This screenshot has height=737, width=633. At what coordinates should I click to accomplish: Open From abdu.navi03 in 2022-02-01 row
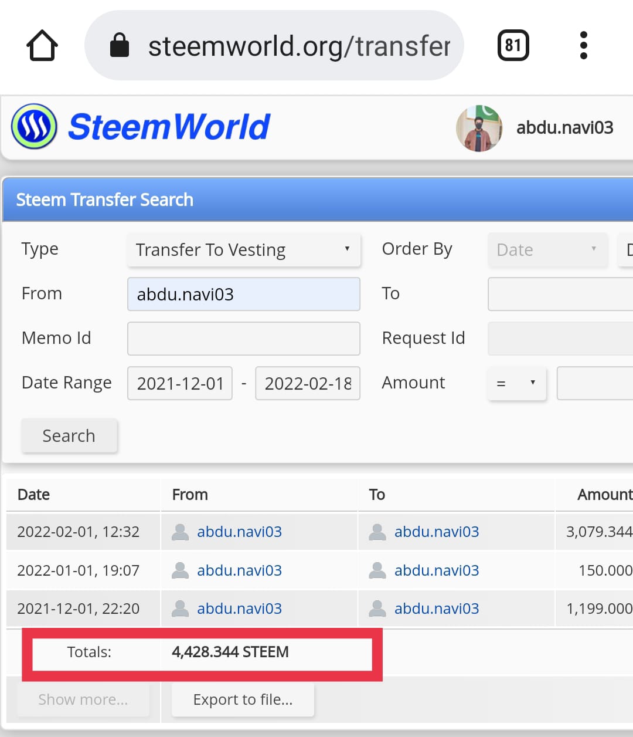(239, 532)
